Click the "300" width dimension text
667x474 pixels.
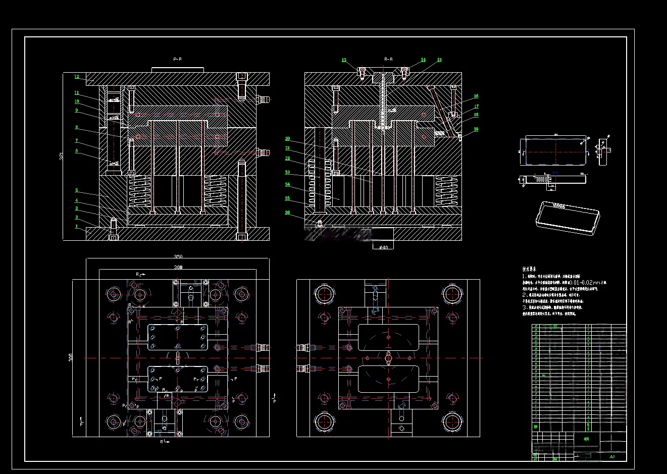pos(178,267)
